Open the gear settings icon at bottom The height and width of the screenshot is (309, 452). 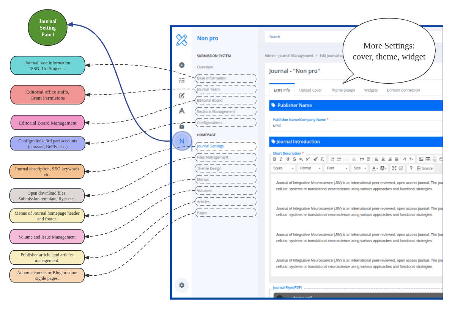[x=182, y=285]
